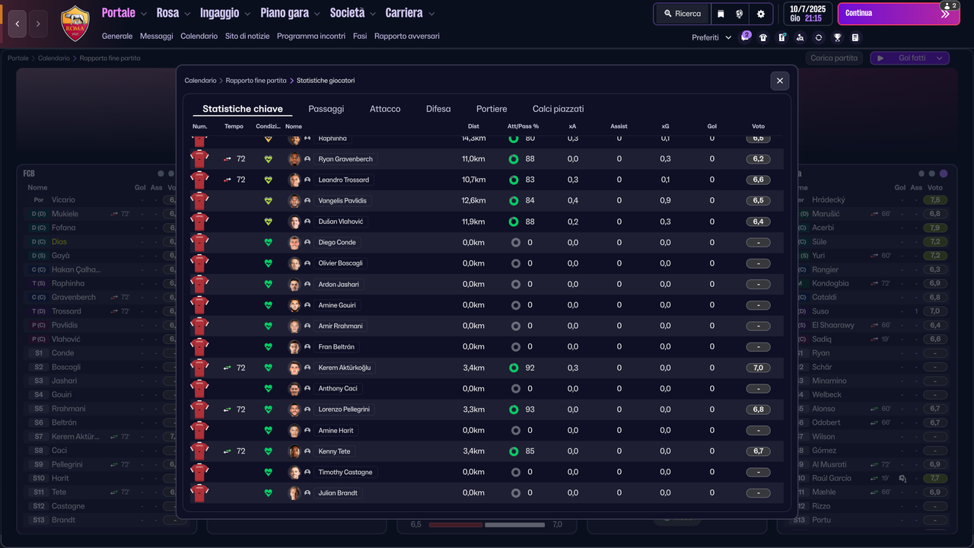Open the scouting icon in the favorites bar
This screenshot has height=548, width=974.
point(800,37)
